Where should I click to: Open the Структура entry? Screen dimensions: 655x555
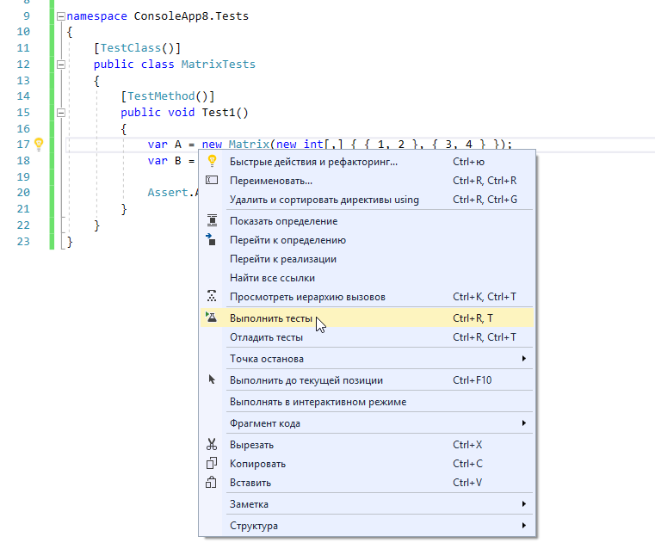pos(367,526)
